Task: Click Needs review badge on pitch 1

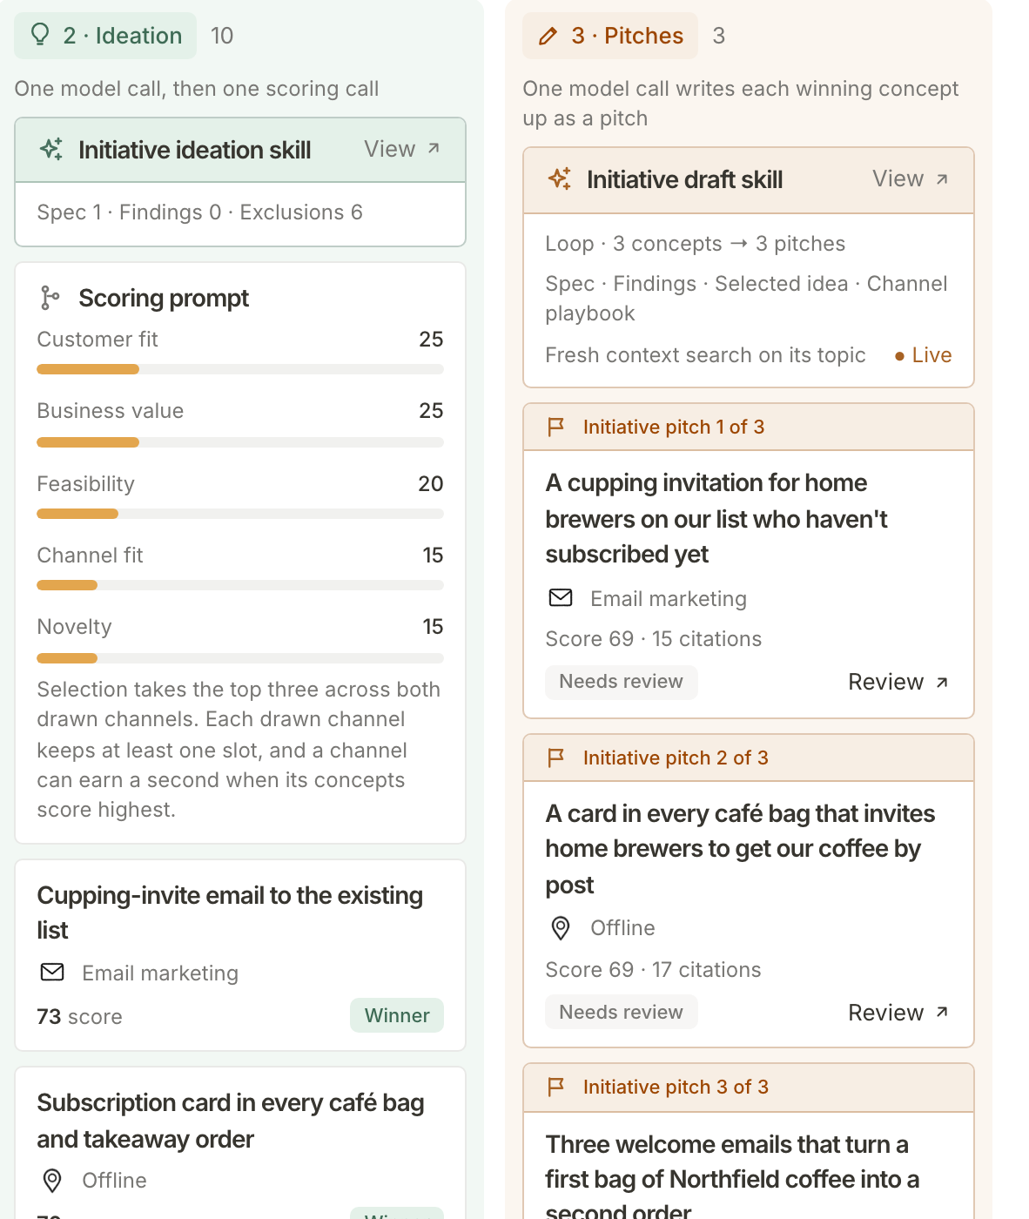Action: pyautogui.click(x=622, y=682)
